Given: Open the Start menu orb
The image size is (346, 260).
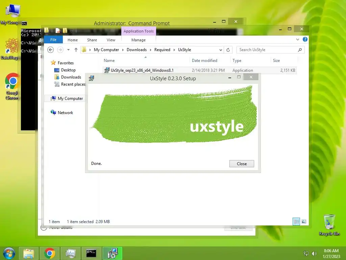Looking at the screenshot, I should (x=9, y=253).
